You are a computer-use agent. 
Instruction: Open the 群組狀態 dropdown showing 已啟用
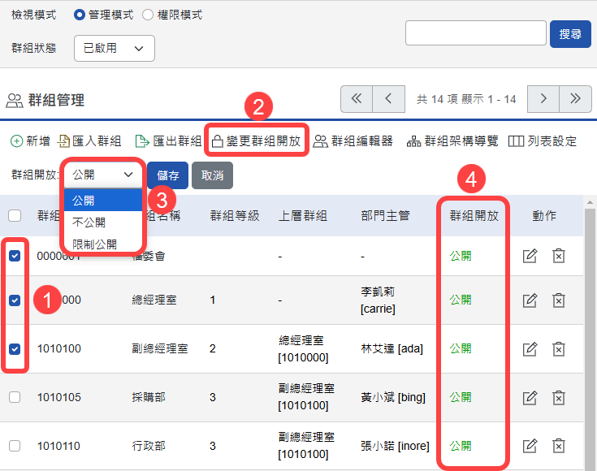pos(115,49)
